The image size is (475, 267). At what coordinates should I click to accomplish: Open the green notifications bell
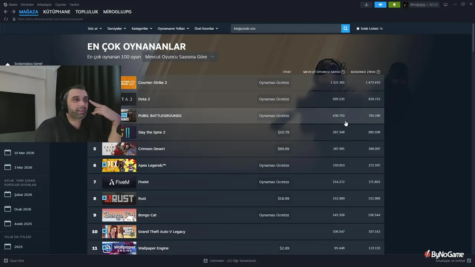(x=394, y=4)
